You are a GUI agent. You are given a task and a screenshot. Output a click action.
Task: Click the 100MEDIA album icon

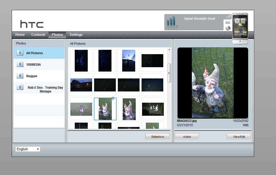[20, 64]
